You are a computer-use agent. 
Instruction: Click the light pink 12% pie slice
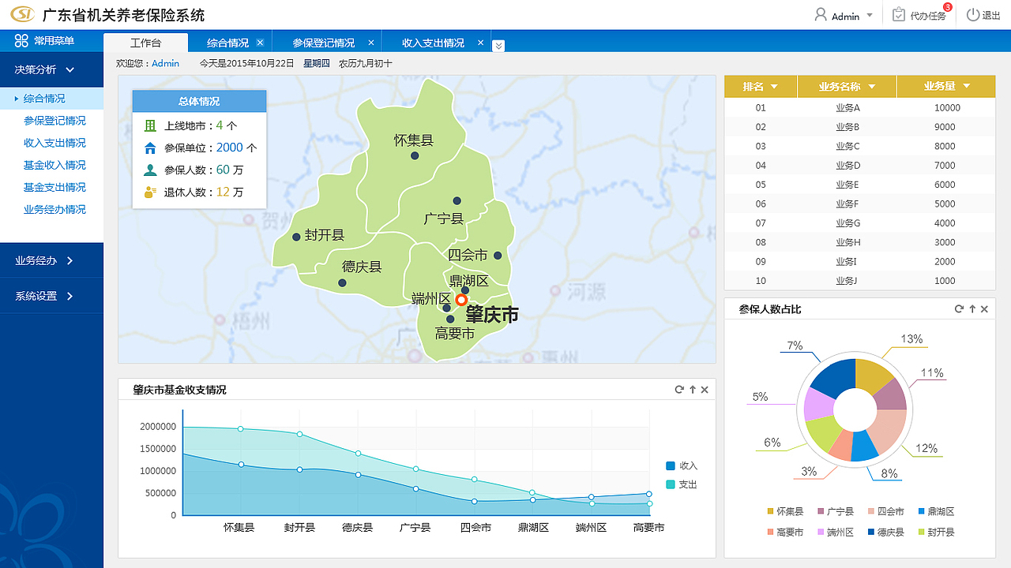tap(888, 430)
